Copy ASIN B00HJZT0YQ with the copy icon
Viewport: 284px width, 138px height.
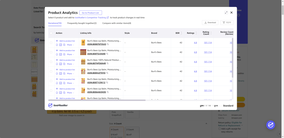pyautogui.click(x=107, y=73)
